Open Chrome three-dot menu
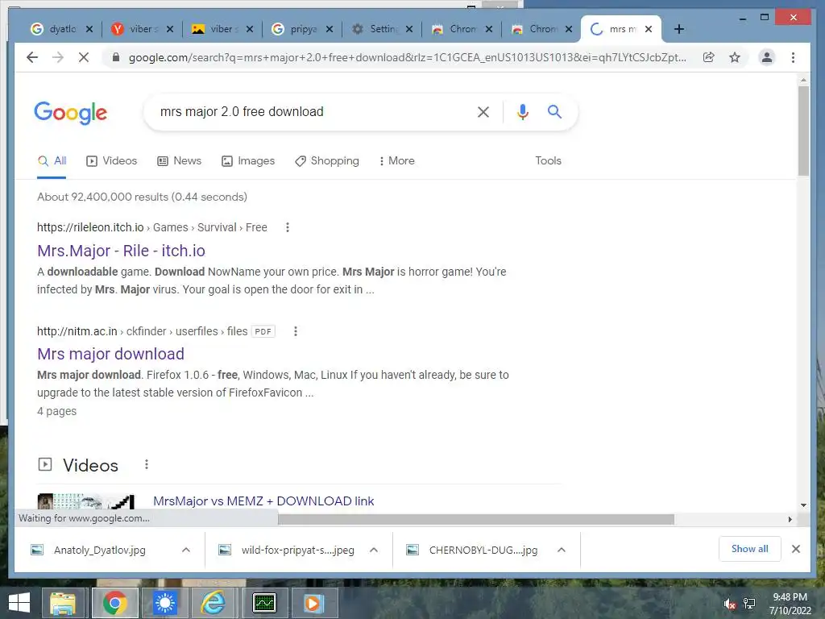Viewport: 825px width, 619px height. tap(793, 57)
